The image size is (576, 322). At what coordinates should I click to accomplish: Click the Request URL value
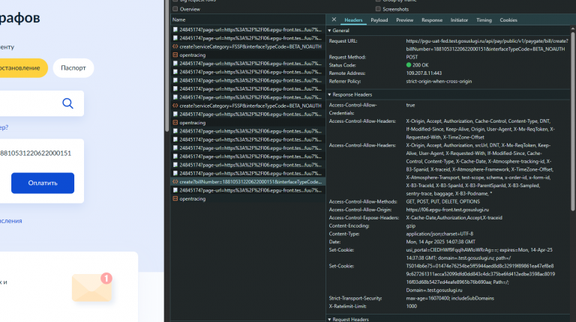[487, 45]
